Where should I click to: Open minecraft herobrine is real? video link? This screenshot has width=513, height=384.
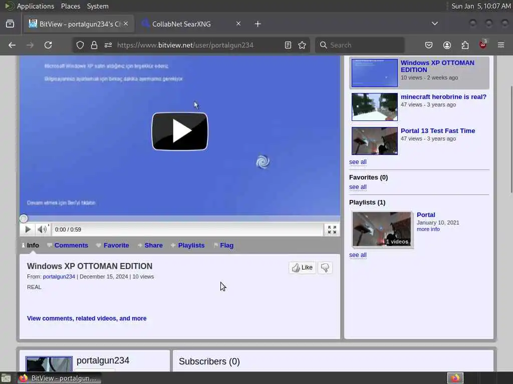pos(443,96)
